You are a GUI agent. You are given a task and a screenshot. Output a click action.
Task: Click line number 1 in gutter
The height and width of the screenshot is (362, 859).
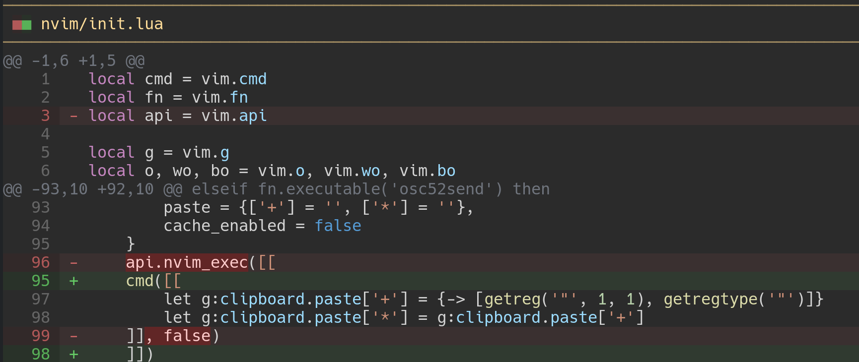click(45, 79)
